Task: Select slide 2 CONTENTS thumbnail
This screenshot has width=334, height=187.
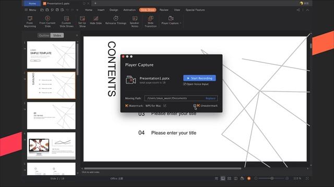Action: [51, 85]
